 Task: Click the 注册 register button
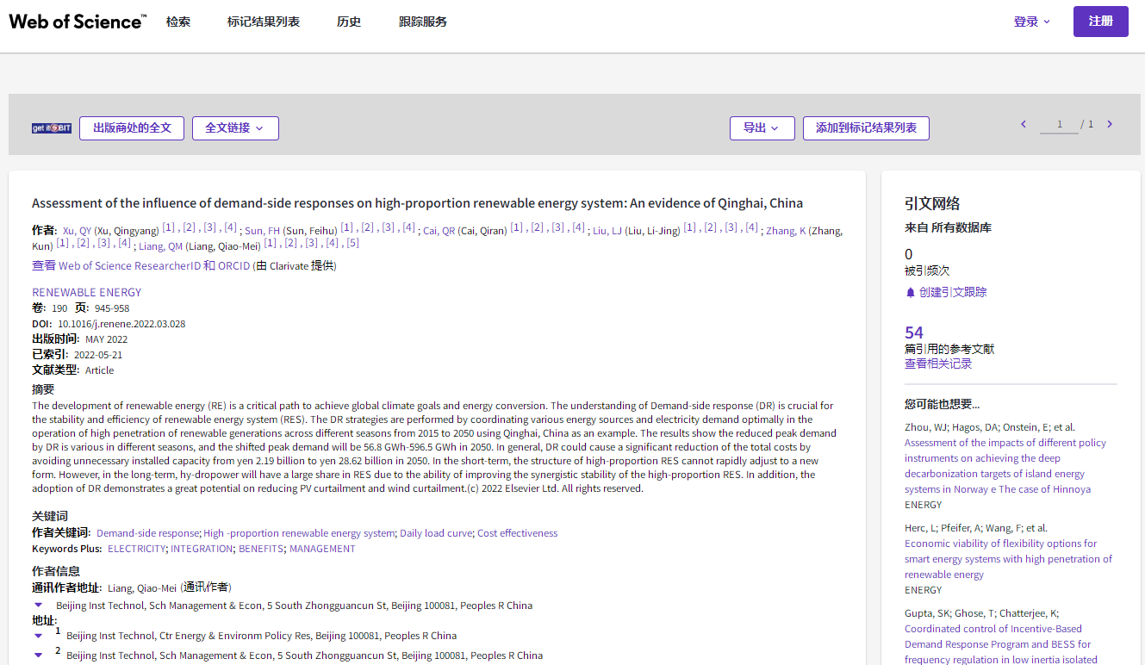tap(1100, 22)
